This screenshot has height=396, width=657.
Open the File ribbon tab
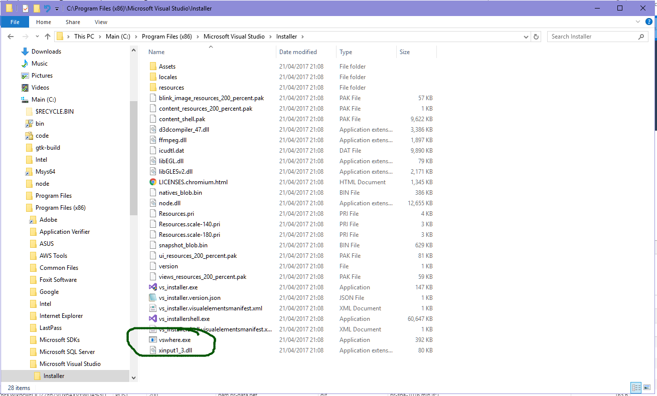[x=15, y=22]
